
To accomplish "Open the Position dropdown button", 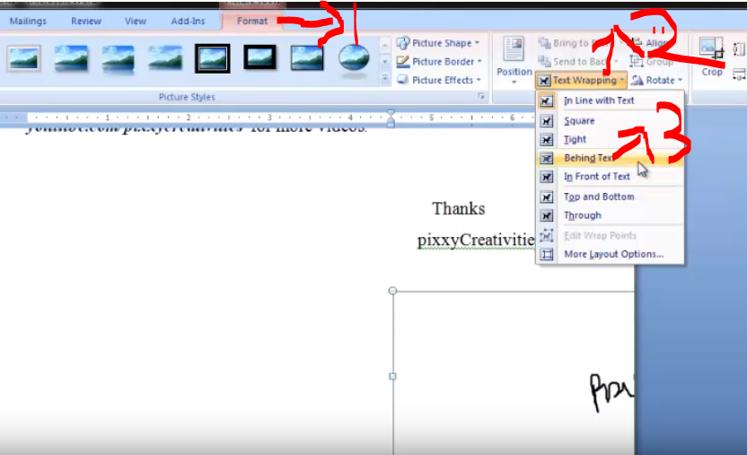I will coord(514,61).
